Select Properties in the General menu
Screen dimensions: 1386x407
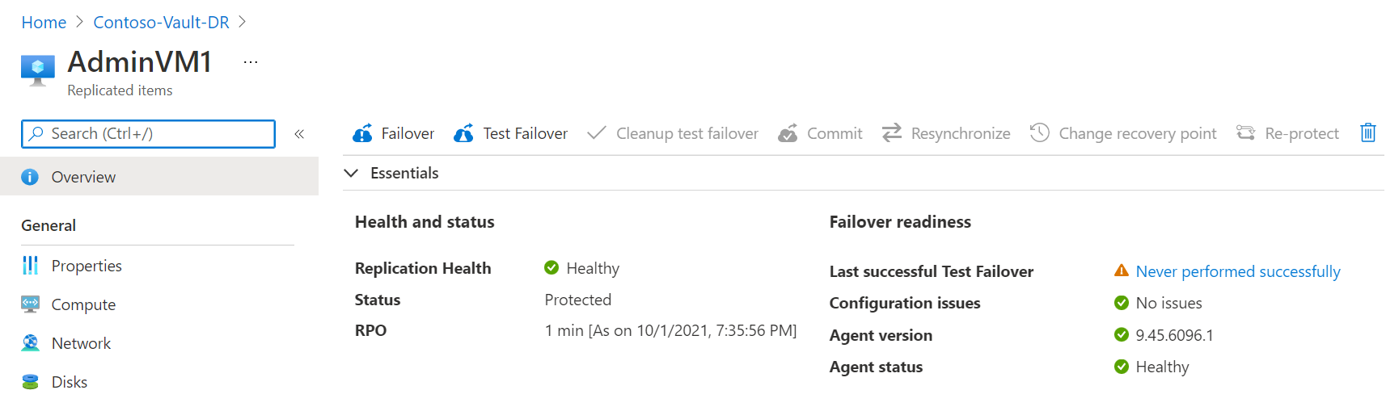[x=87, y=266]
